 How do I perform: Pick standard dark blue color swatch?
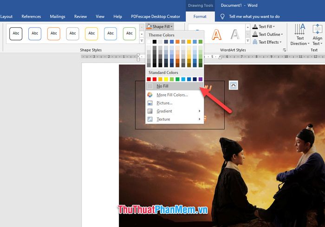coord(195,79)
